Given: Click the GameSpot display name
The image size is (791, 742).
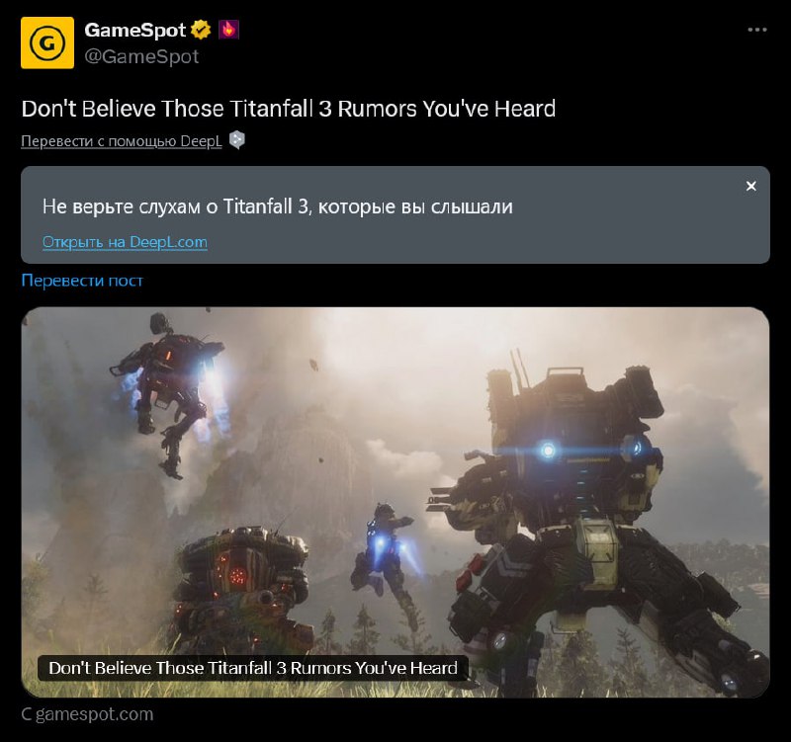Looking at the screenshot, I should point(135,31).
